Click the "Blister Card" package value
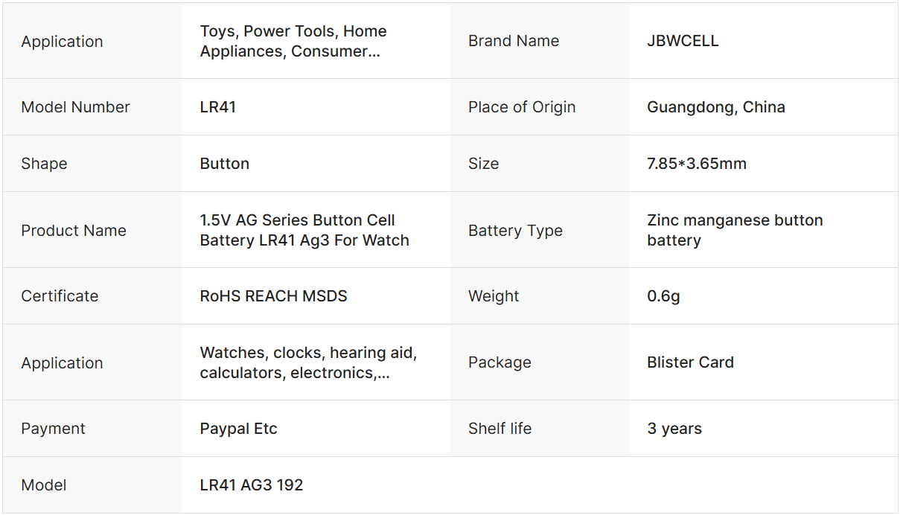This screenshot has width=900, height=515. point(690,362)
